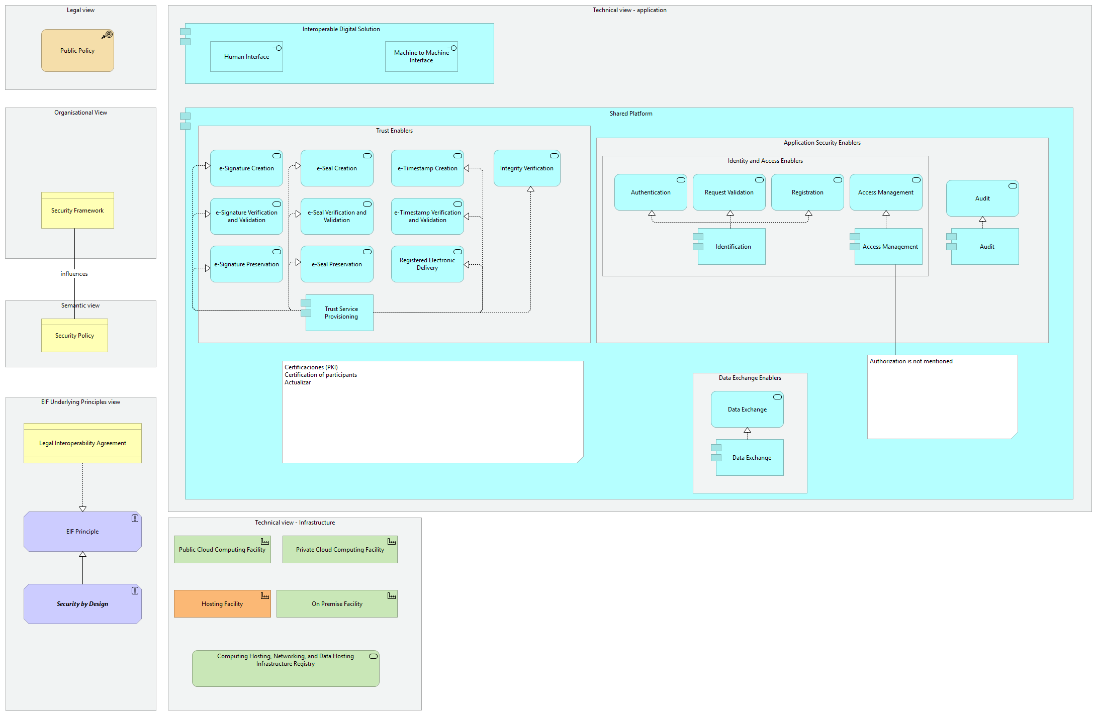Screen dimensions: 1097x716
Task: Click the interface icon on Human Interface
Action: coord(277,48)
